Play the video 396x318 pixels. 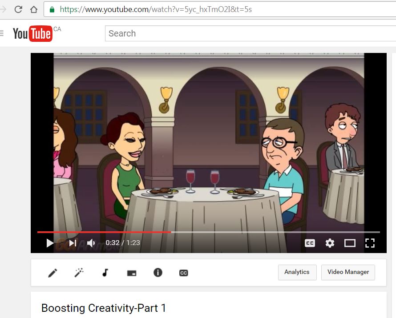click(x=50, y=243)
